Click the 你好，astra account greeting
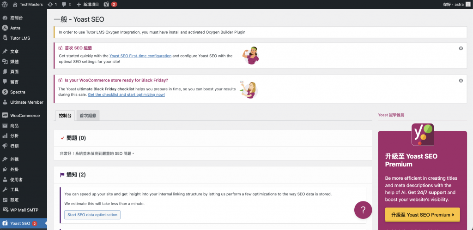 (453, 5)
